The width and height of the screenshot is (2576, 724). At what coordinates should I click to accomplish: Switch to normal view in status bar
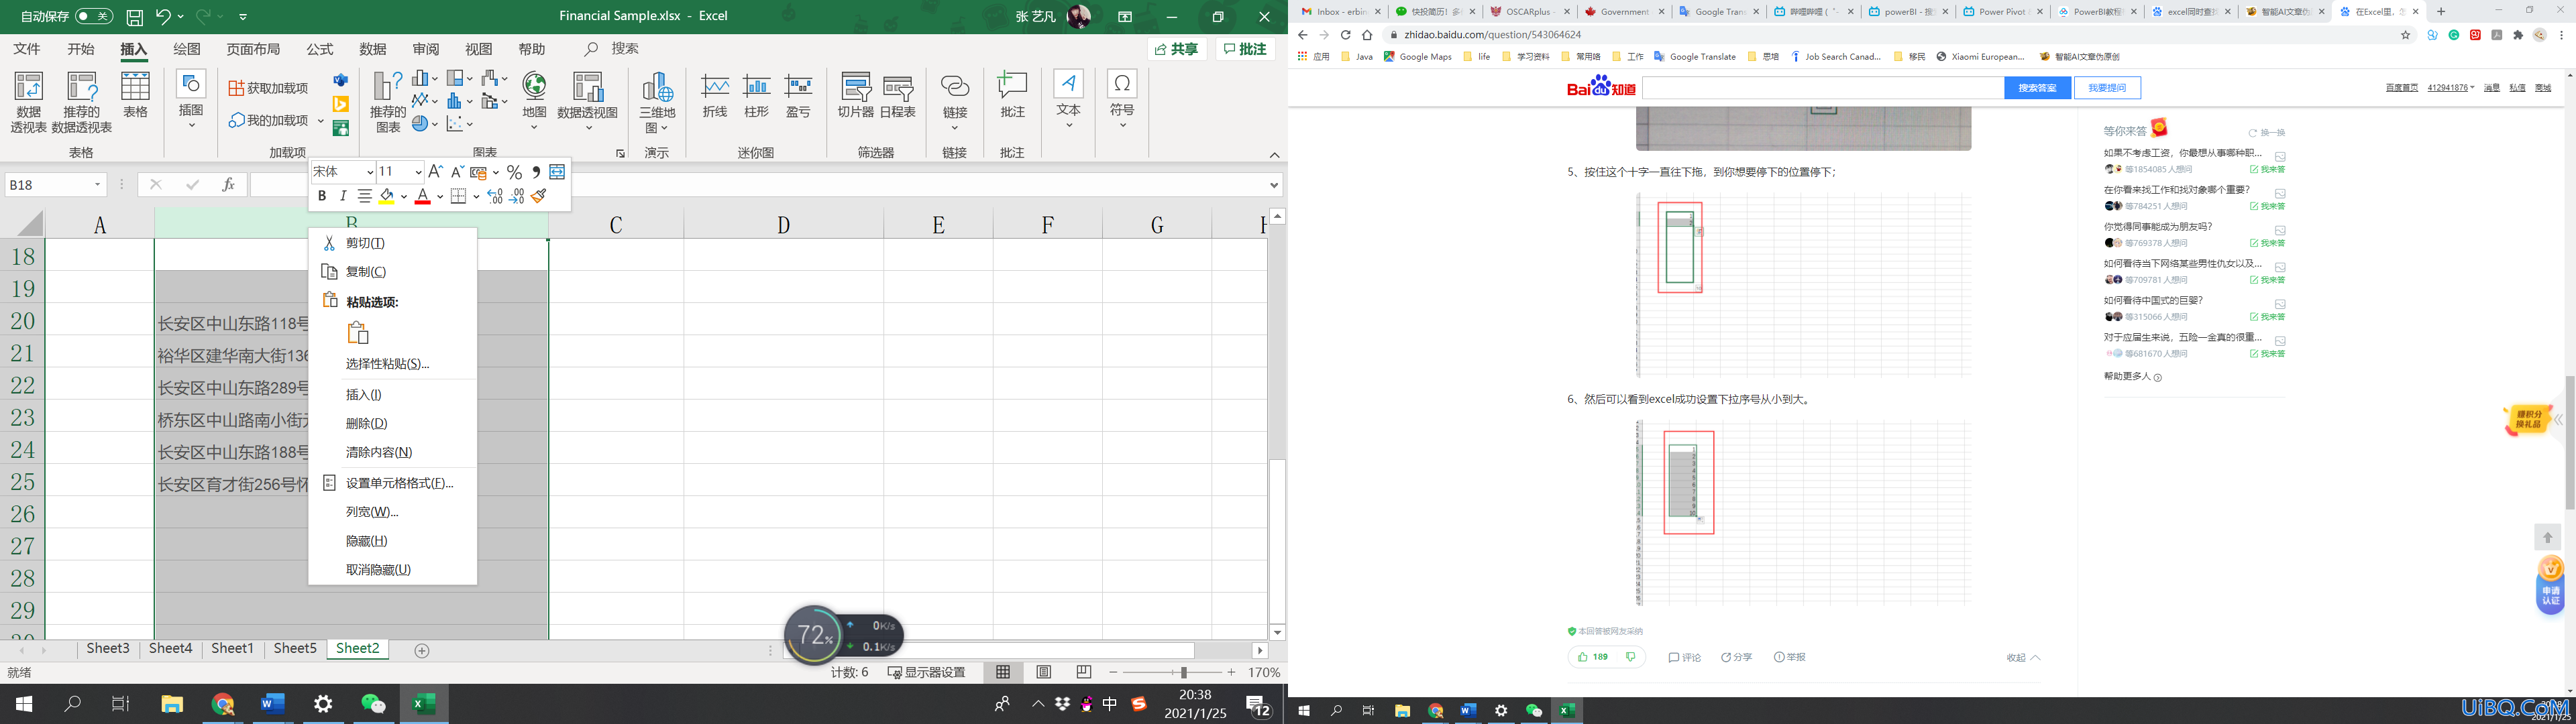1003,672
